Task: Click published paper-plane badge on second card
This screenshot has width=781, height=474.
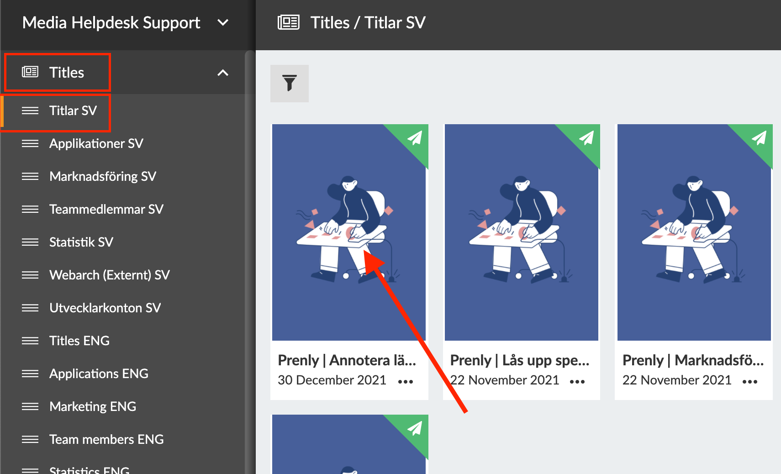Action: point(586,137)
